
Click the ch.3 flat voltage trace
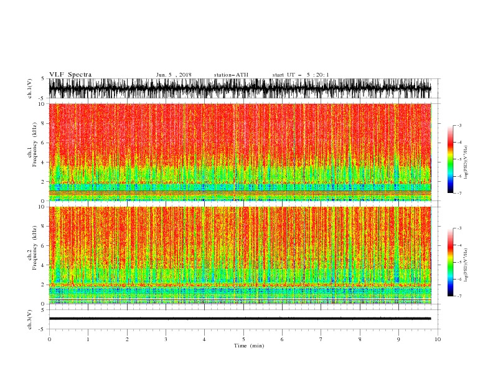[x=240, y=319]
